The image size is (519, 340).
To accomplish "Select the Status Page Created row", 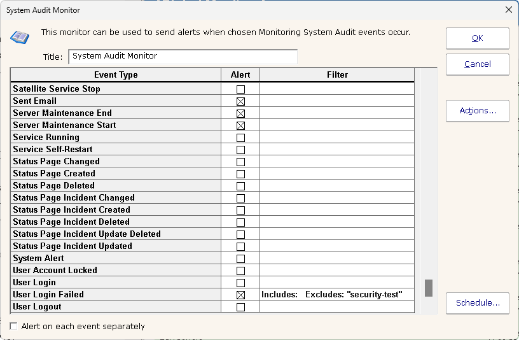I will click(x=54, y=174).
